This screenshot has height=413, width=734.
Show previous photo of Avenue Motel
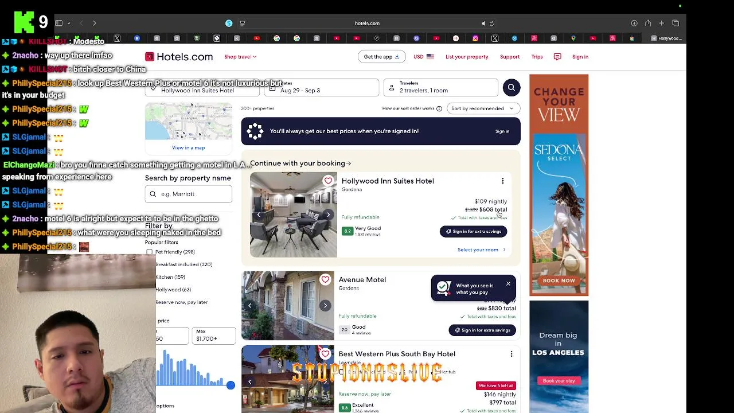tap(249, 306)
